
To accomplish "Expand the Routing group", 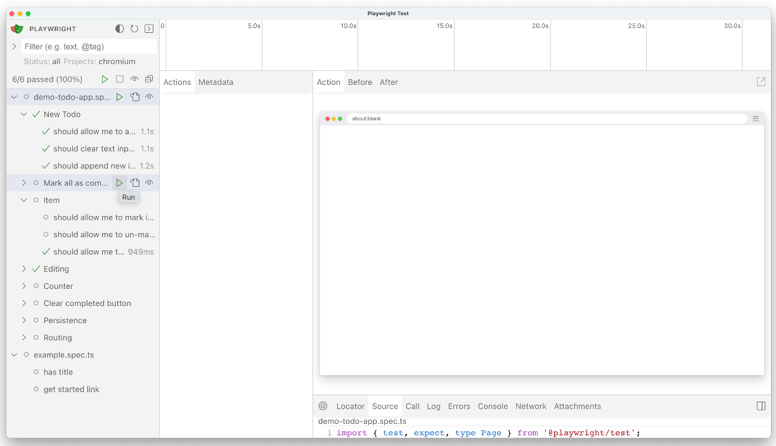I will [24, 338].
